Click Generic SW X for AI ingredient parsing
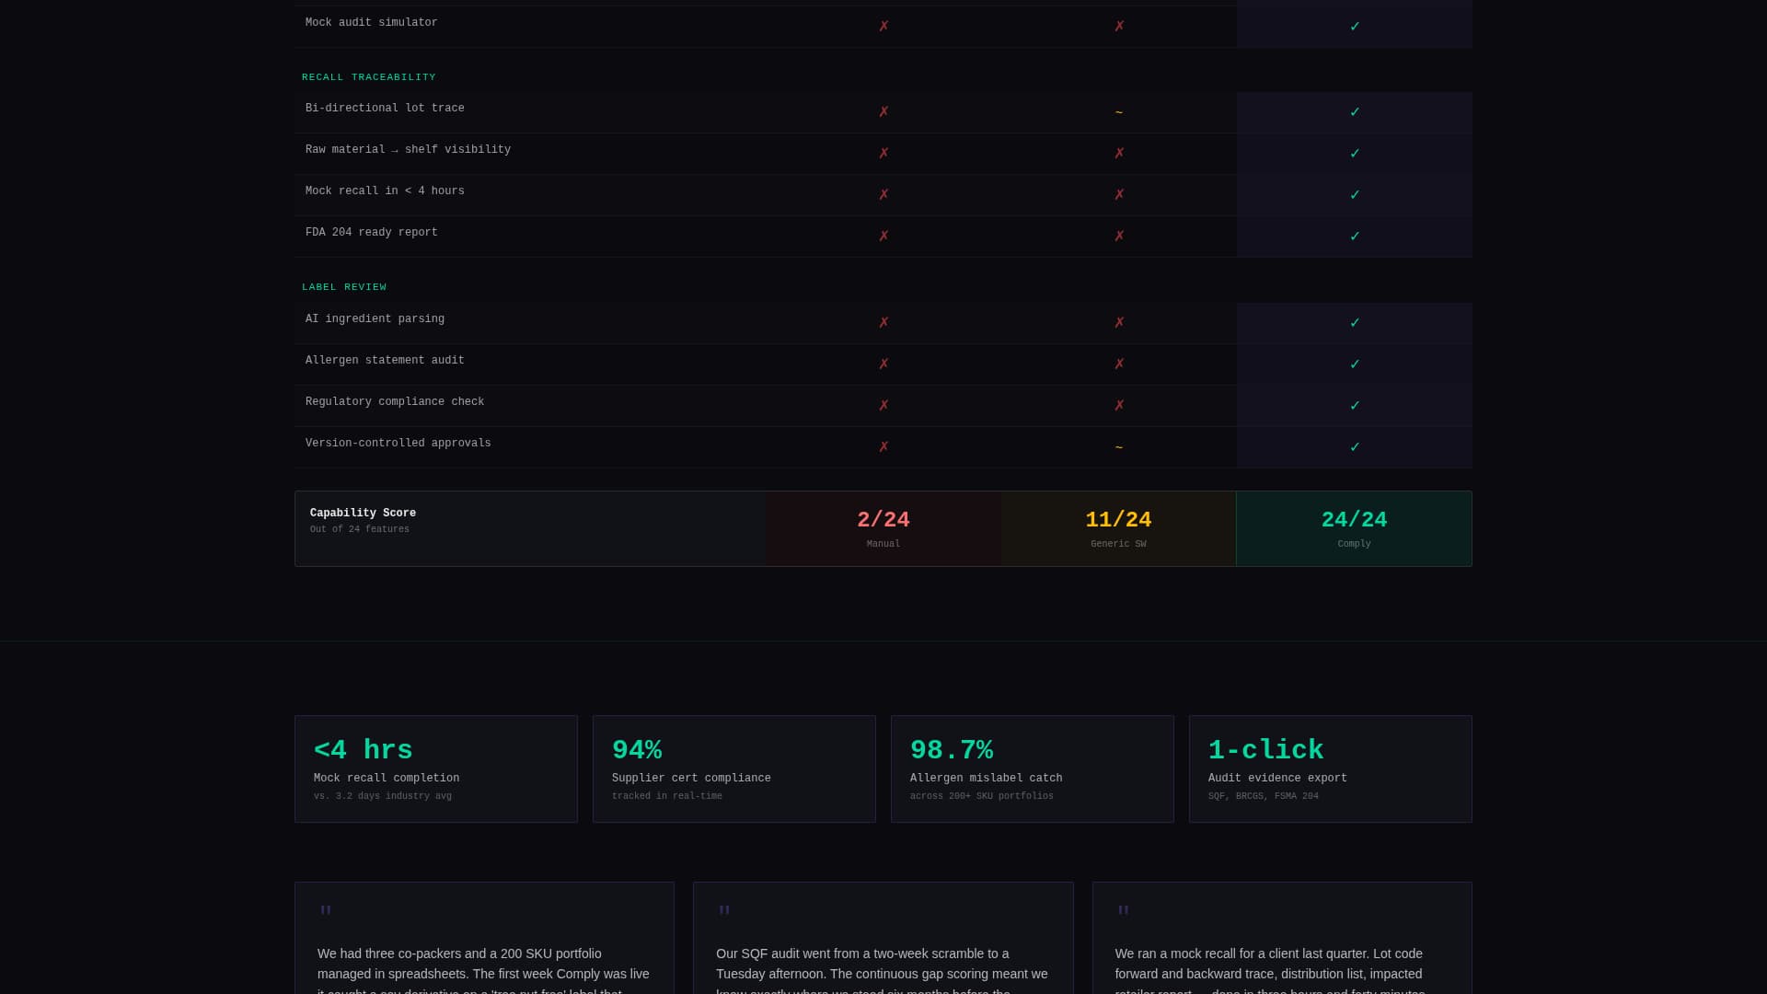This screenshot has height=994, width=1767. pos(1119,323)
